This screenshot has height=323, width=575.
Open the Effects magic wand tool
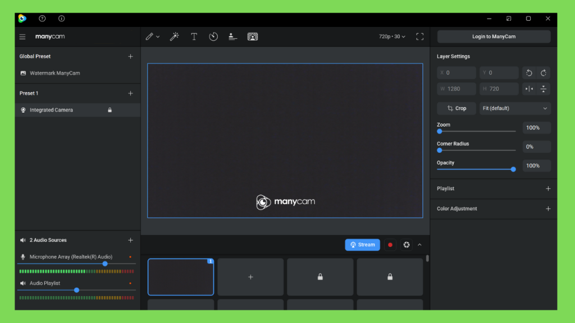[175, 36]
